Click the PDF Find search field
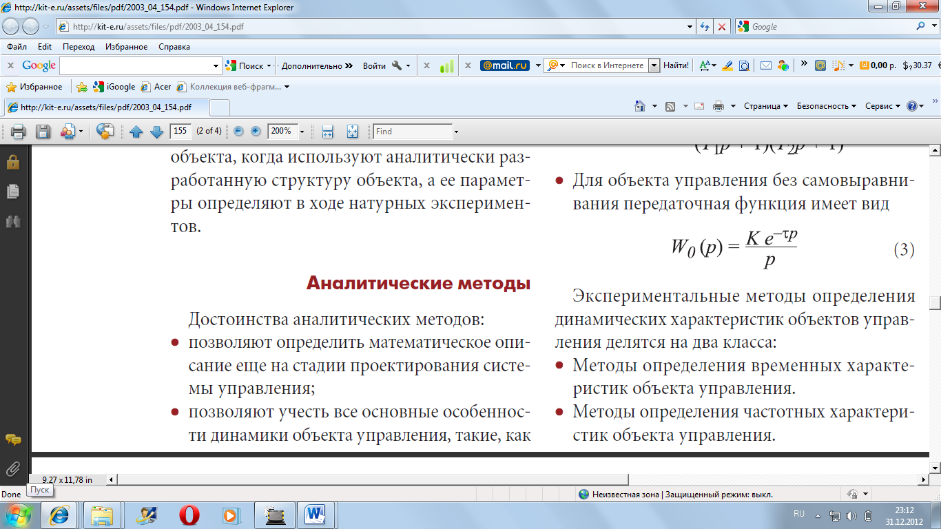The width and height of the screenshot is (941, 529). click(413, 132)
